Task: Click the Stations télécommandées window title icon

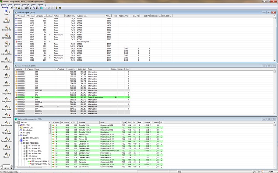Action: 16,119
